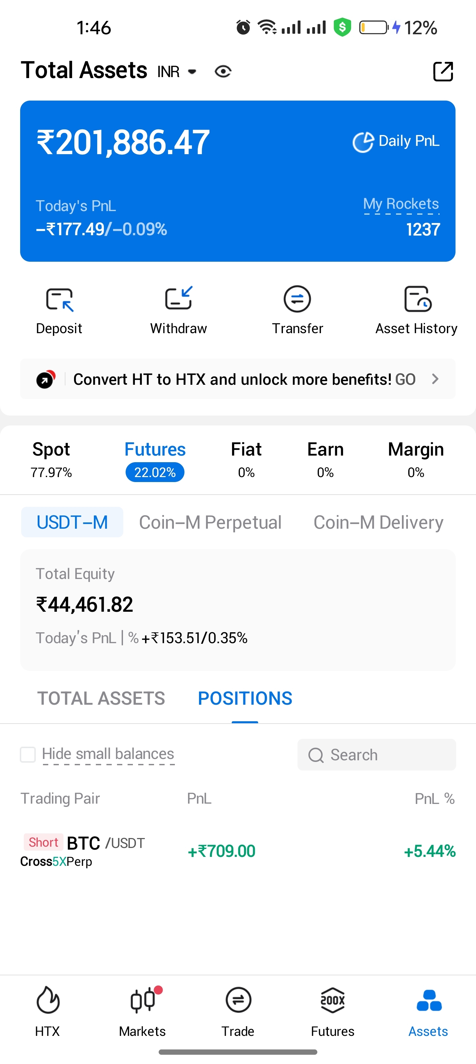This screenshot has width=476, height=1064.
Task: Click the positions Search field
Action: [x=377, y=755]
